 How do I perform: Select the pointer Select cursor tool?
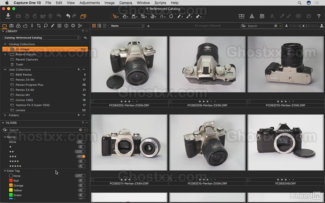coord(115,16)
